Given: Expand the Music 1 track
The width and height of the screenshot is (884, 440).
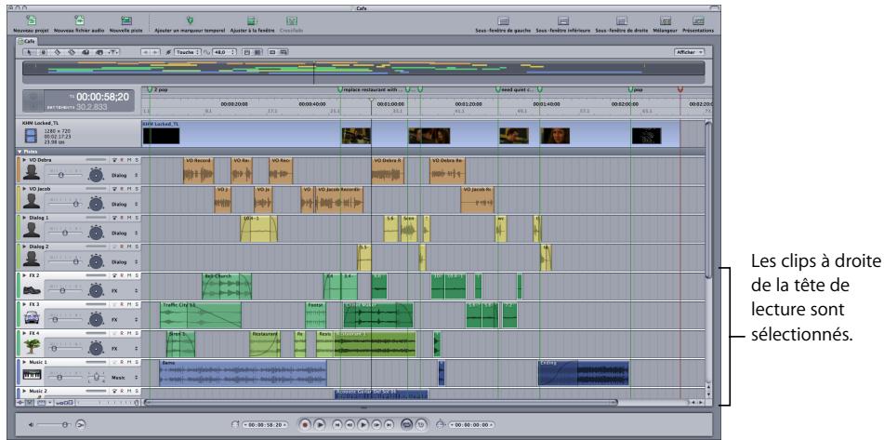Looking at the screenshot, I should (24, 362).
